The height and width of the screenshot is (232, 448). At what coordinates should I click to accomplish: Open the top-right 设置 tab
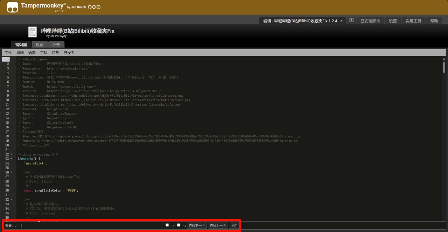coord(393,21)
